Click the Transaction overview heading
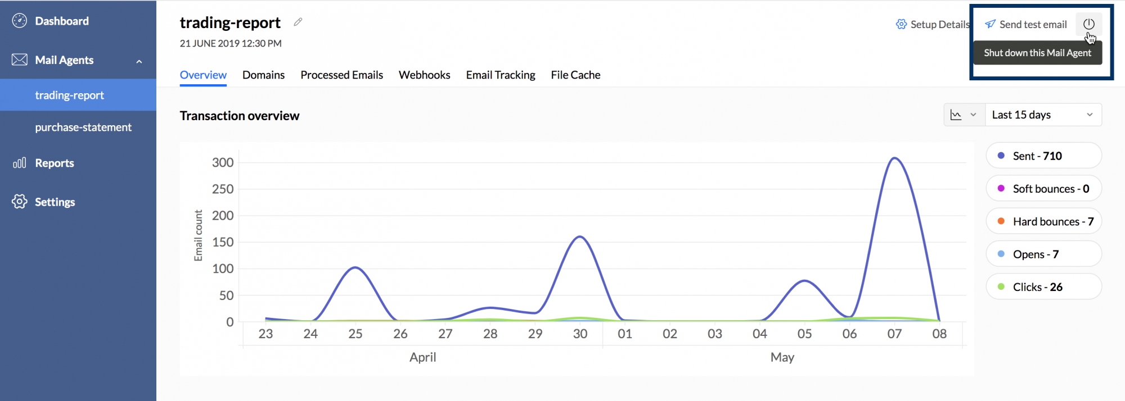 (240, 116)
